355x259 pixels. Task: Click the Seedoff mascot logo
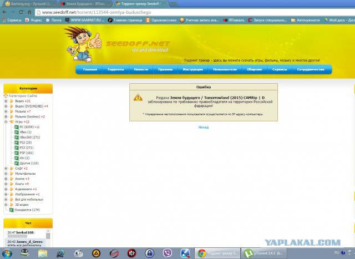[x=83, y=44]
